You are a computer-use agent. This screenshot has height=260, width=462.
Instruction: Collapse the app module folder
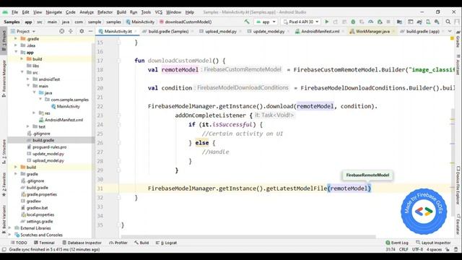click(x=16, y=52)
